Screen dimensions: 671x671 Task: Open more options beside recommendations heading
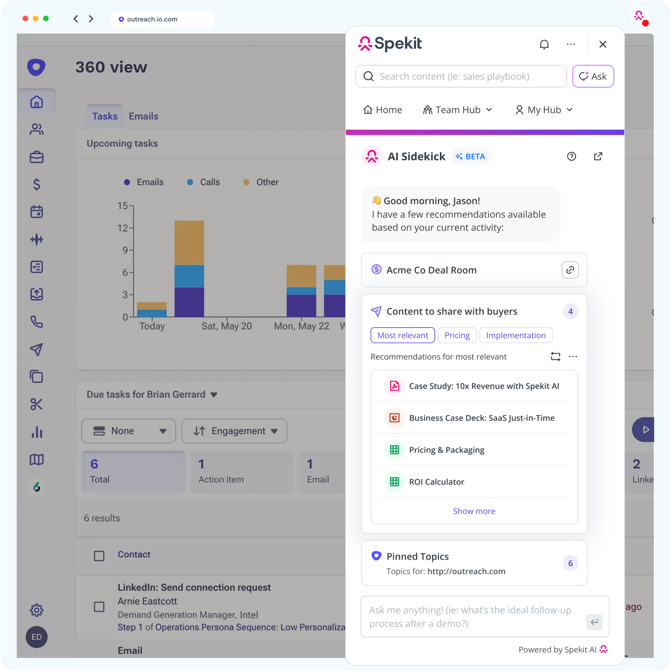coord(573,356)
